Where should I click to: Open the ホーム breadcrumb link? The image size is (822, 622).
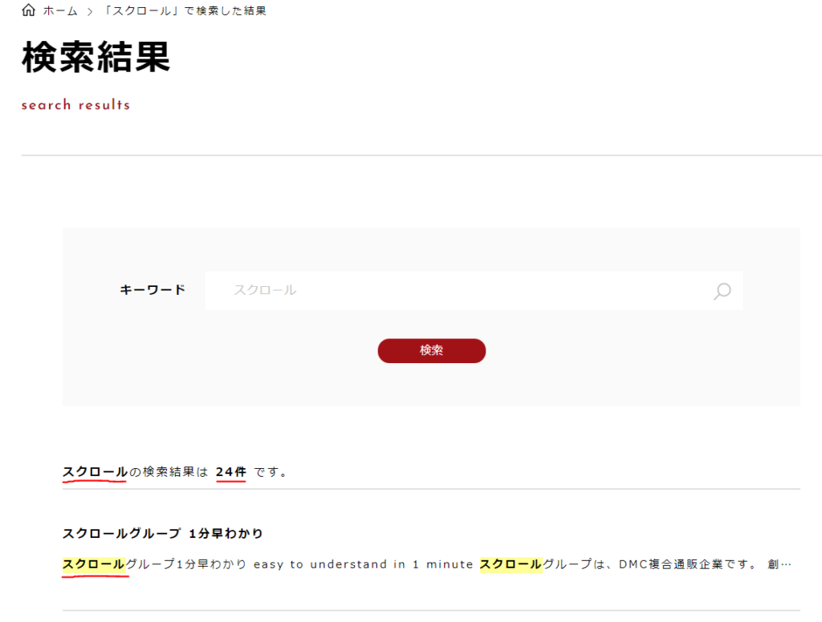tap(60, 11)
